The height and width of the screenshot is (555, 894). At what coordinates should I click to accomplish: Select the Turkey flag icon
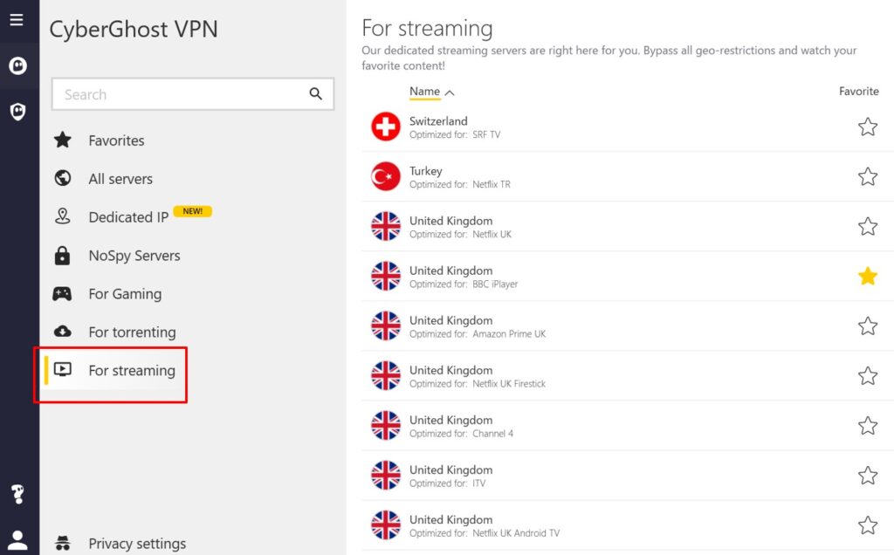[385, 177]
